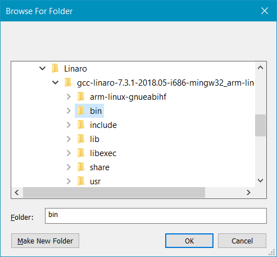The image size is (277, 257).
Task: Select the usr folder name
Action: [x=95, y=181]
